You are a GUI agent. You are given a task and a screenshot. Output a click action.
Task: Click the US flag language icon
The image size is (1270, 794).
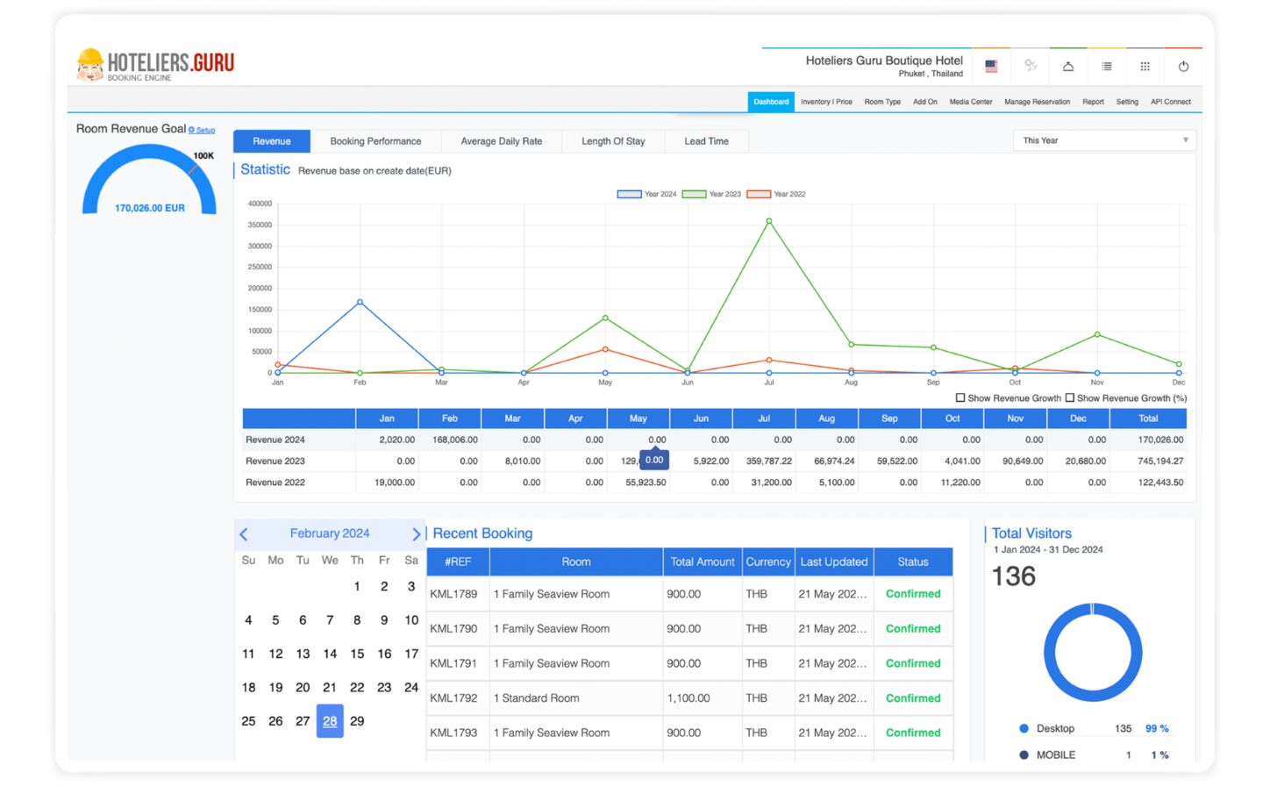991,67
